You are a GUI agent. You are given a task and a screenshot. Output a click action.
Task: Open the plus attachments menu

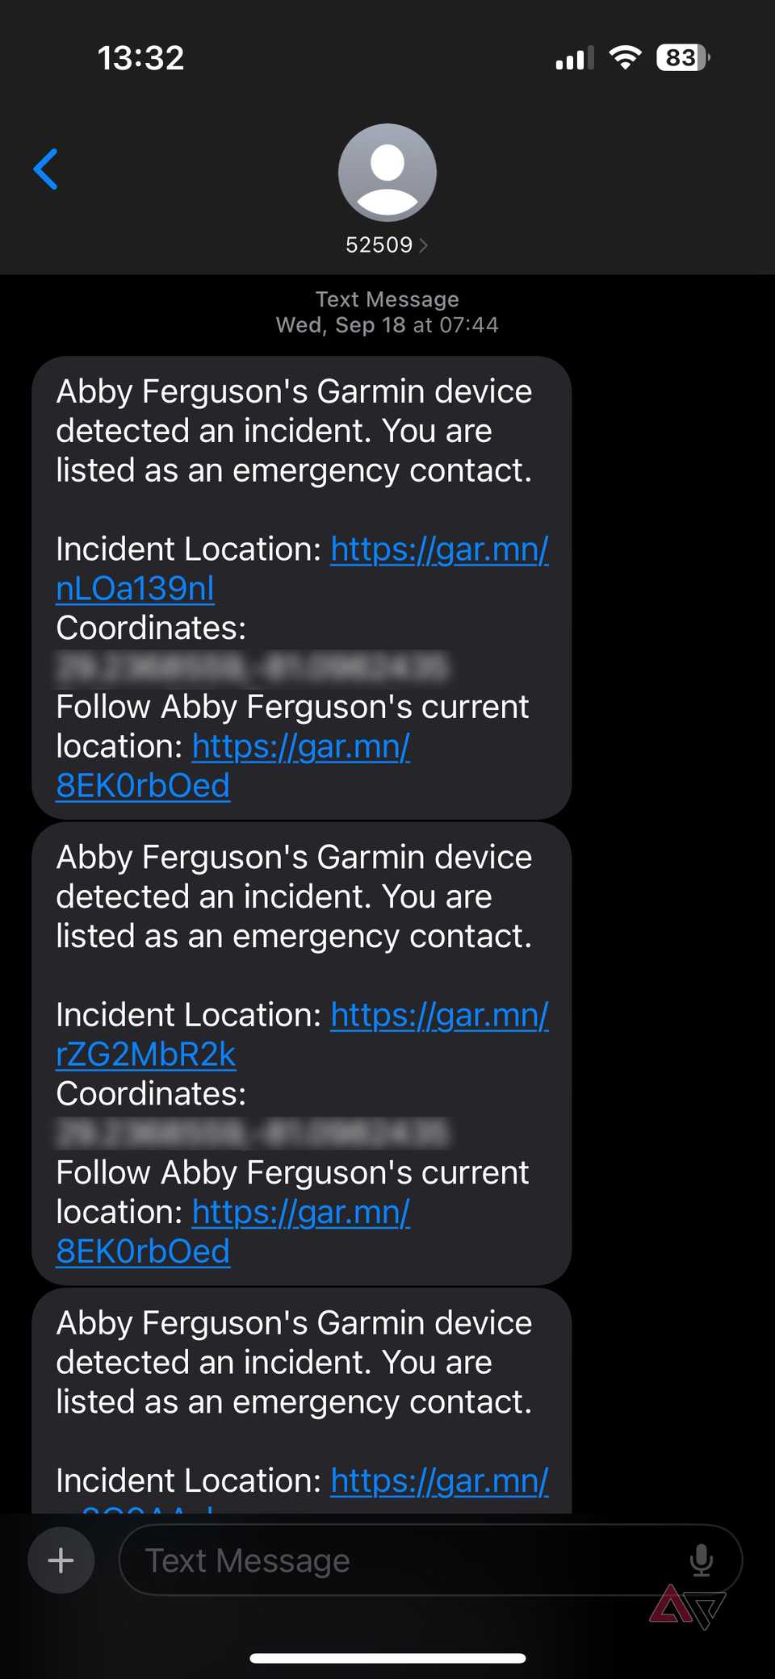(x=61, y=1560)
